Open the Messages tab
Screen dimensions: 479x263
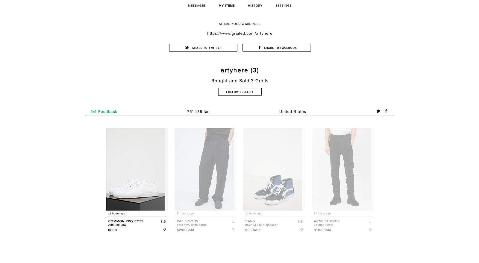(x=197, y=6)
